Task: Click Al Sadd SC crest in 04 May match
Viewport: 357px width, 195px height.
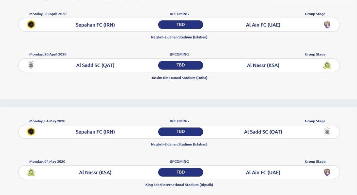Action: pyautogui.click(x=327, y=132)
